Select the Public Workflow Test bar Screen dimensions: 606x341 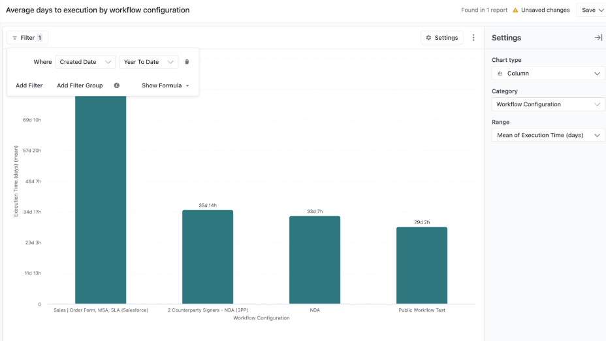[x=421, y=265]
